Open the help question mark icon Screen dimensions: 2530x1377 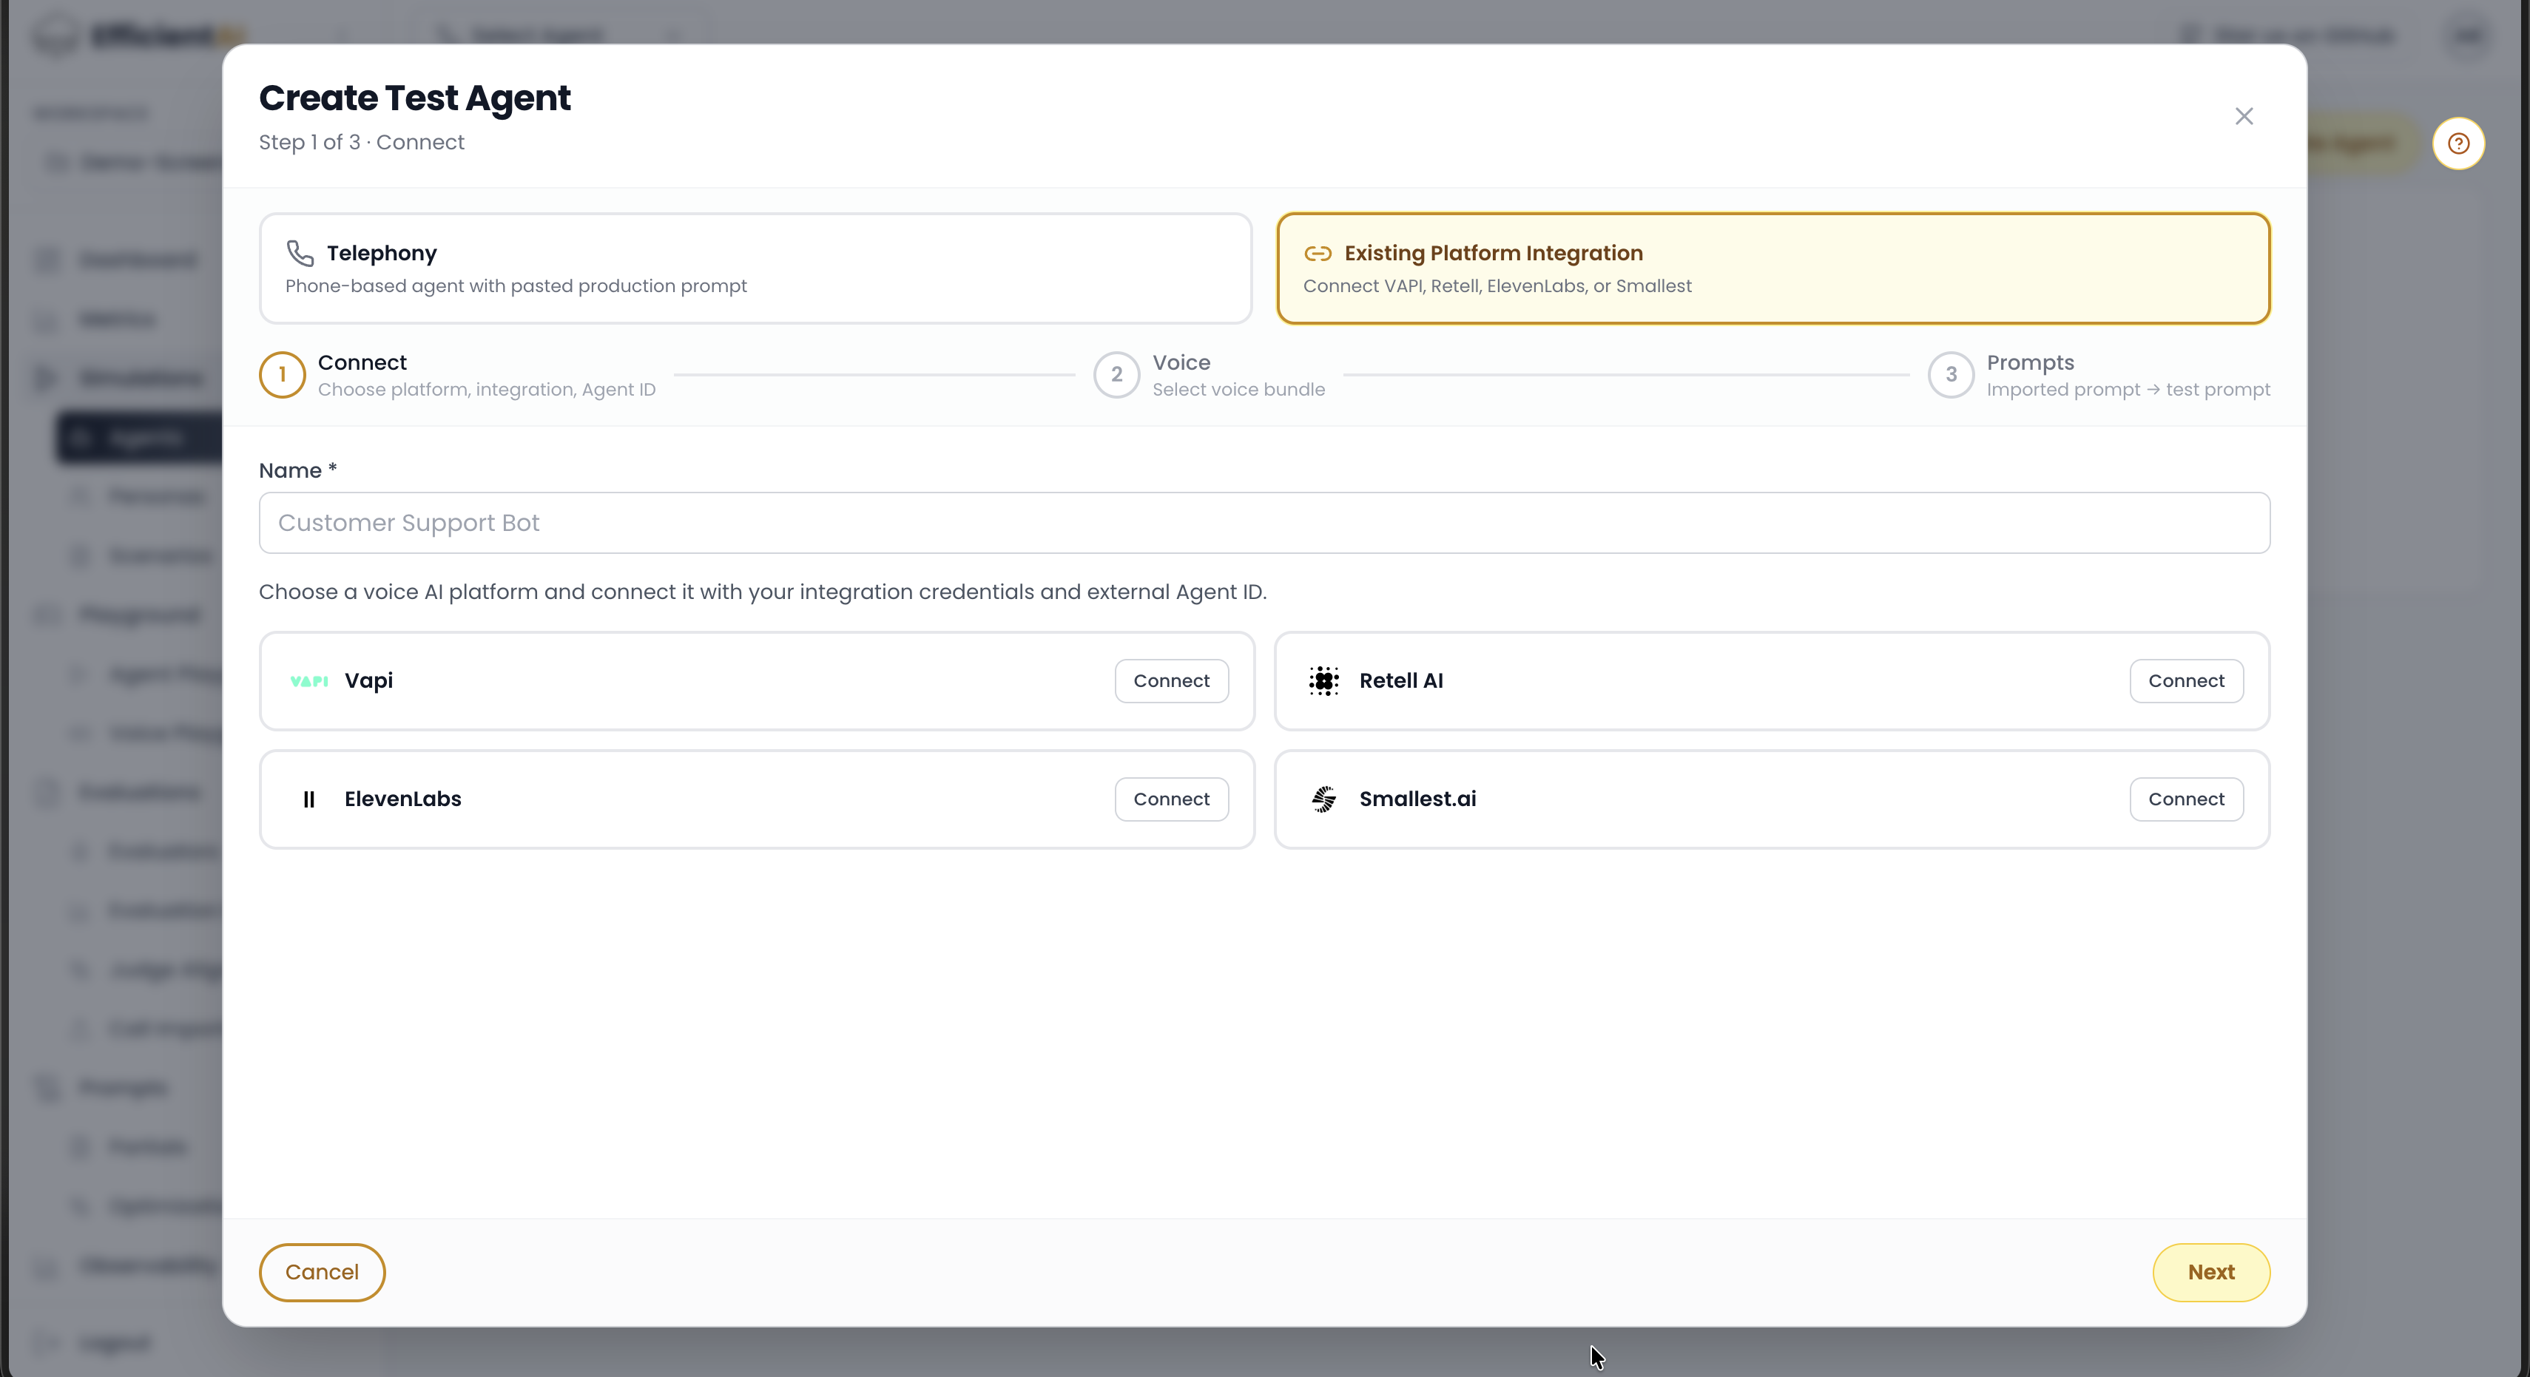tap(2458, 143)
